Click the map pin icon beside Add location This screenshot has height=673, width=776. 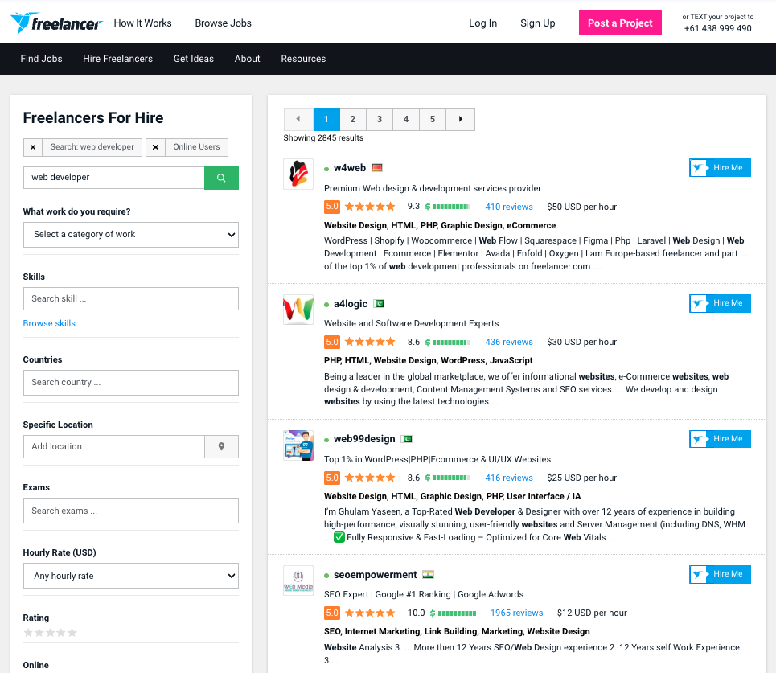[221, 446]
